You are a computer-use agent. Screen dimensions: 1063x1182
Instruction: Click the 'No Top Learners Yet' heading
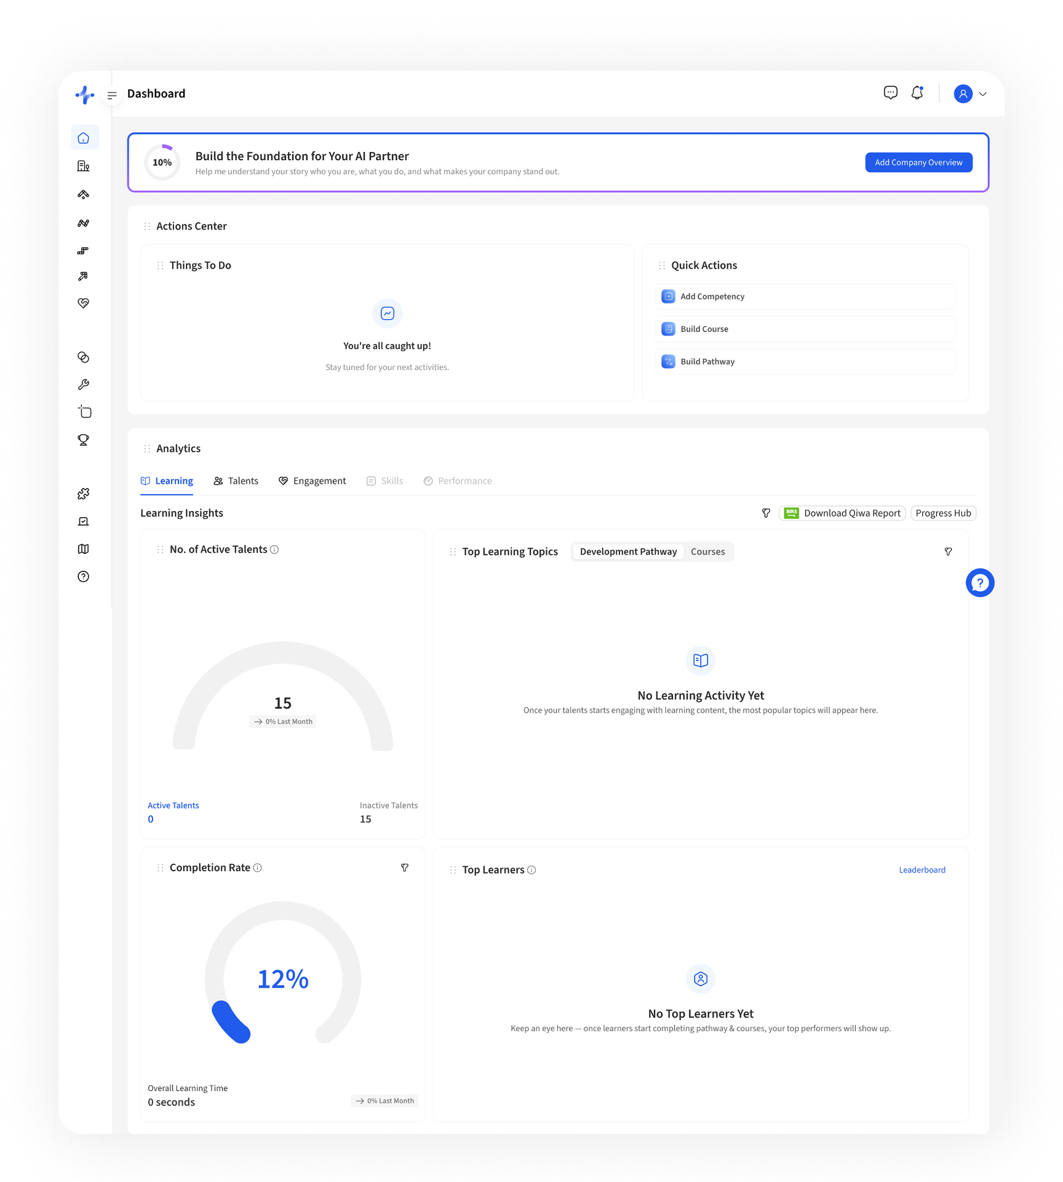point(701,1014)
